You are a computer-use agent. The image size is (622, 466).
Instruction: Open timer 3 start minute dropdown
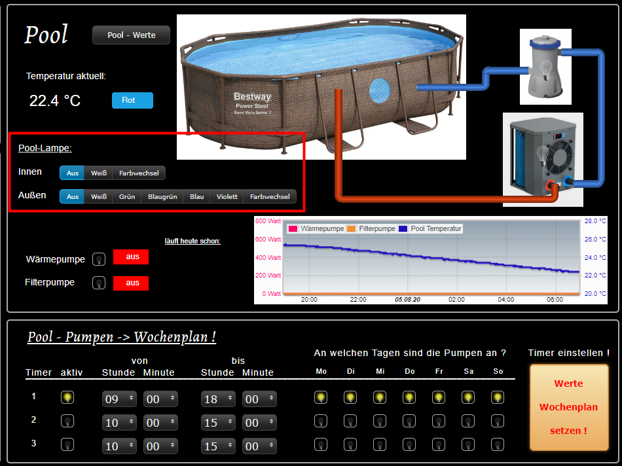pyautogui.click(x=160, y=446)
